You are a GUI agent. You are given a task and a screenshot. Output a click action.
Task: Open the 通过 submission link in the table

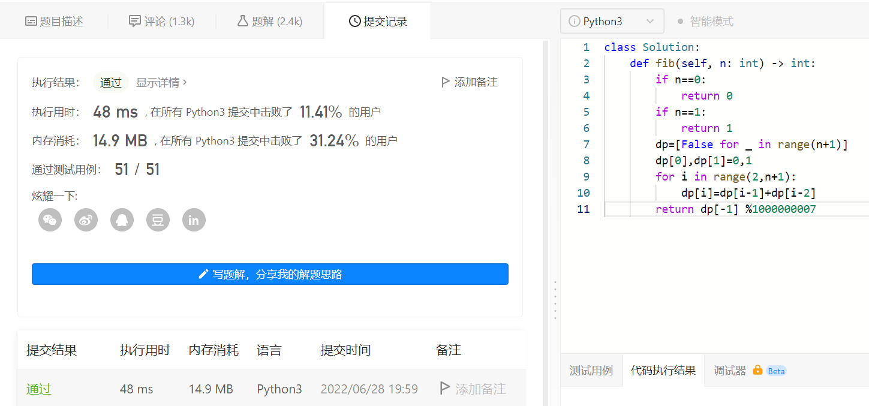point(39,389)
